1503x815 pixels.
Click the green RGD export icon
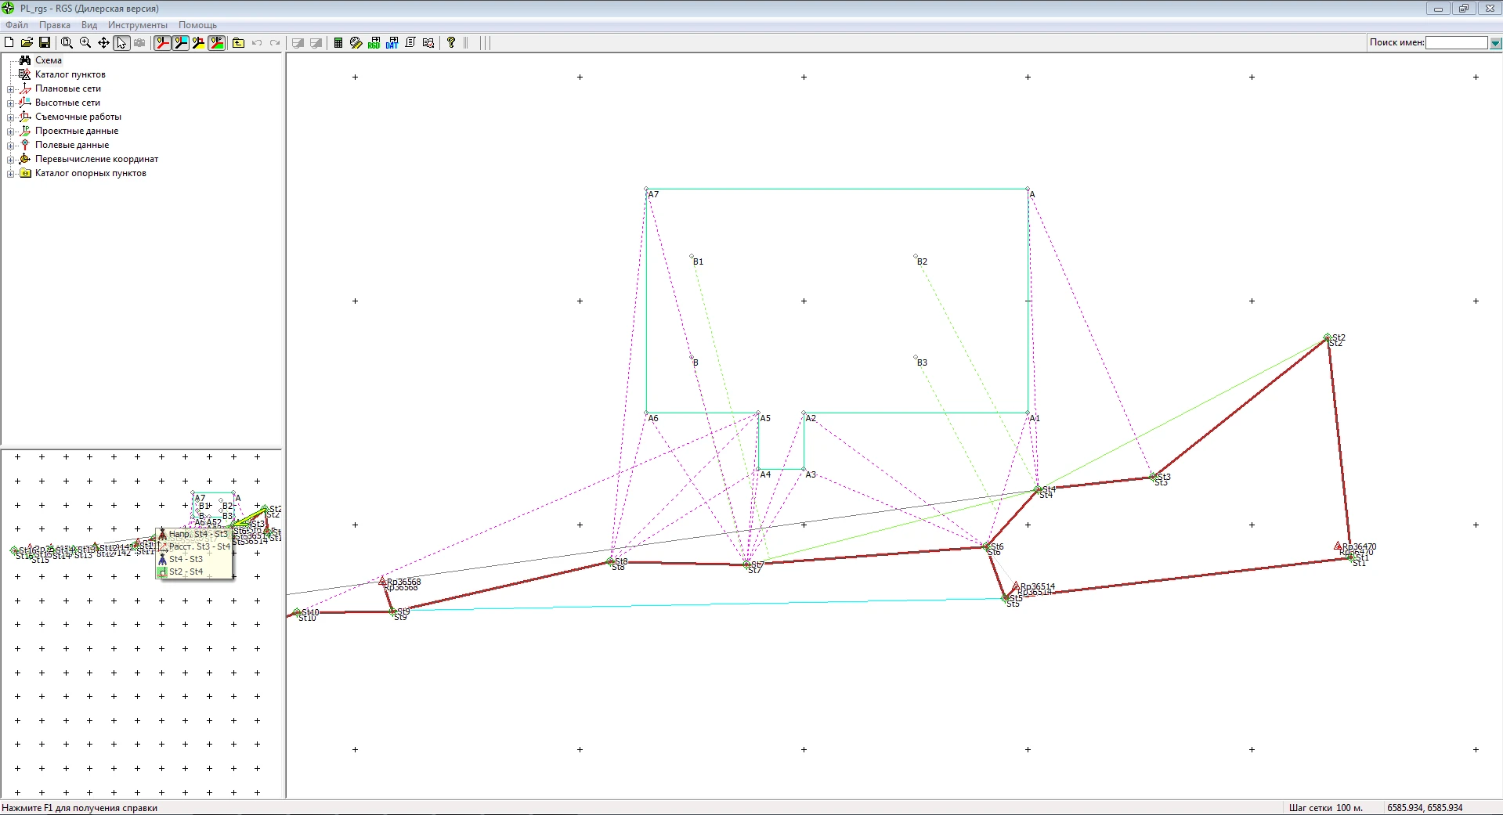coord(374,43)
